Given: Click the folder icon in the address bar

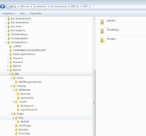Looking at the screenshot, I should click(15, 6).
